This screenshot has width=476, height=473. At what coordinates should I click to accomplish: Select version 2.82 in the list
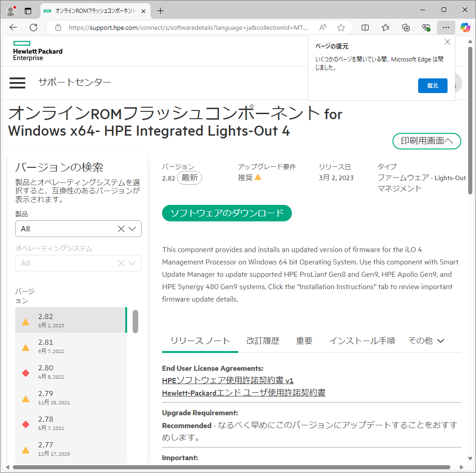click(x=71, y=320)
